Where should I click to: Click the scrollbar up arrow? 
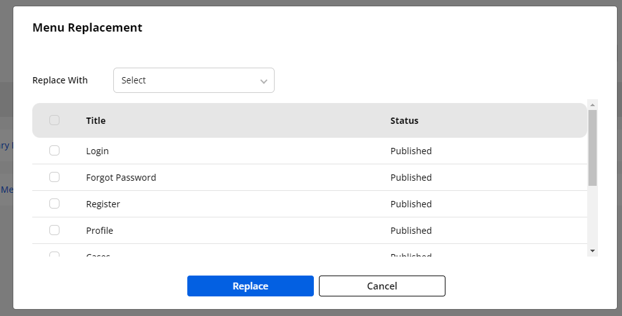tap(592, 104)
